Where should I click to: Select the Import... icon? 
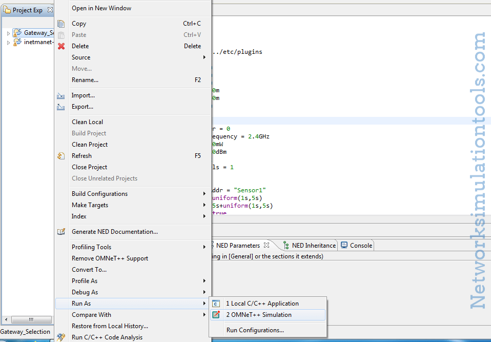pyautogui.click(x=62, y=95)
